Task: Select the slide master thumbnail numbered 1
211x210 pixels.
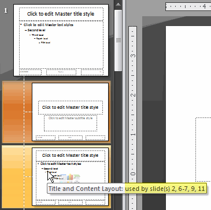Action: pyautogui.click(x=61, y=40)
